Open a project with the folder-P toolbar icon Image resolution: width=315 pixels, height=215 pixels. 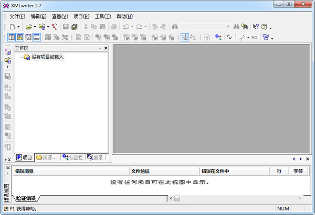click(x=42, y=27)
